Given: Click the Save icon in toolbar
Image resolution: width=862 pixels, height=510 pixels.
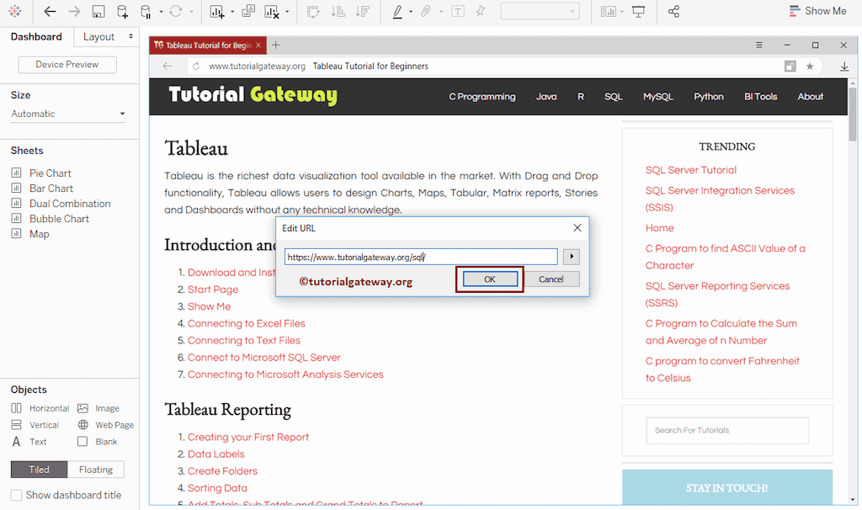Looking at the screenshot, I should pyautogui.click(x=98, y=12).
